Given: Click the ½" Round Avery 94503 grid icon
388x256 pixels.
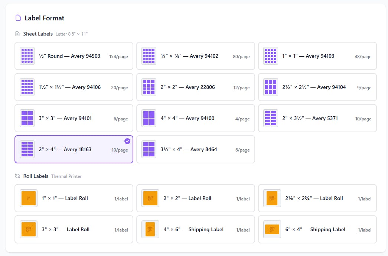Looking at the screenshot, I should (27, 56).
